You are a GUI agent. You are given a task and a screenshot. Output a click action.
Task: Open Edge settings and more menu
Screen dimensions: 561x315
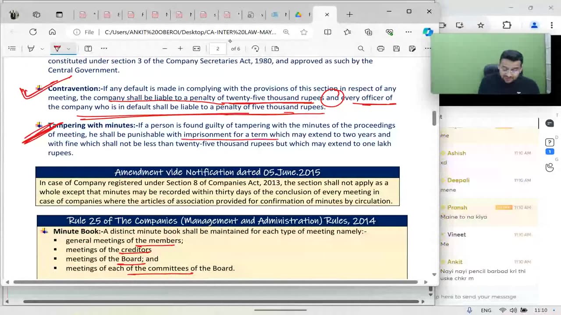point(408,32)
